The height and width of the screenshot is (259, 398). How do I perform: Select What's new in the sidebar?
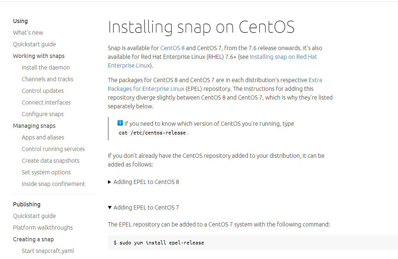tap(28, 33)
